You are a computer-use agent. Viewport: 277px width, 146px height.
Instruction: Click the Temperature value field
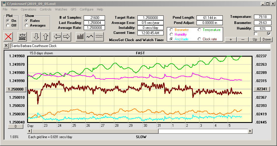262,17
